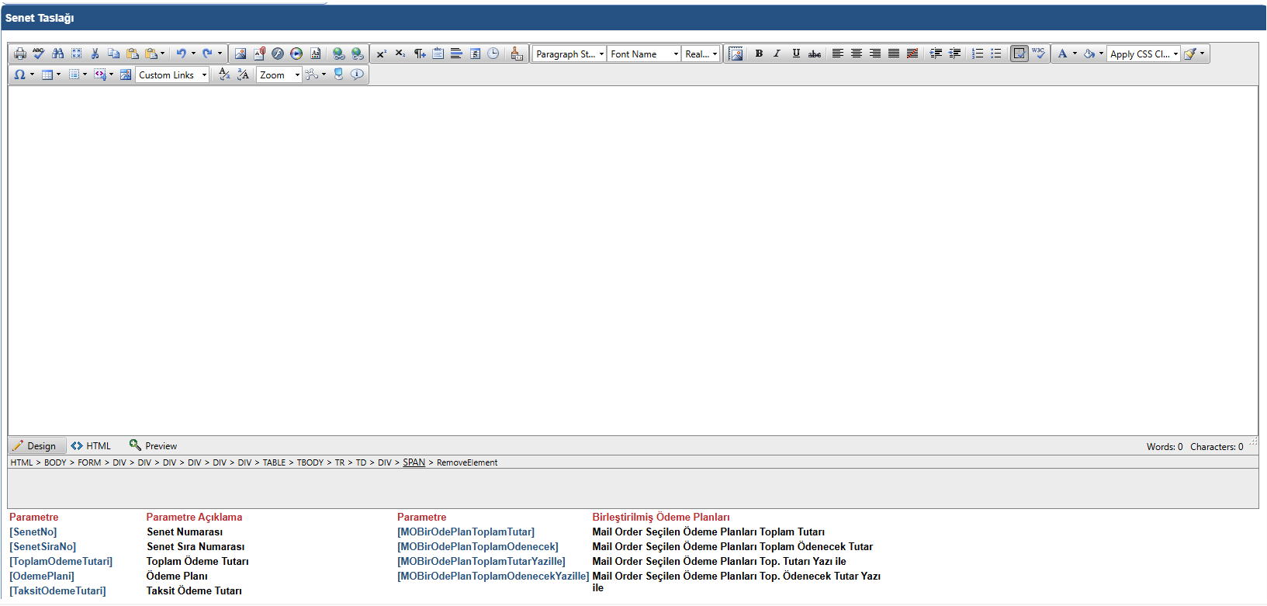1267x606 pixels.
Task: Switch to the Preview tab
Action: (154, 446)
